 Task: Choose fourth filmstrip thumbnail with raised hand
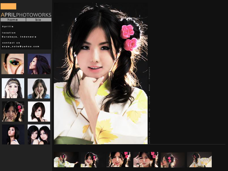click(146, 160)
